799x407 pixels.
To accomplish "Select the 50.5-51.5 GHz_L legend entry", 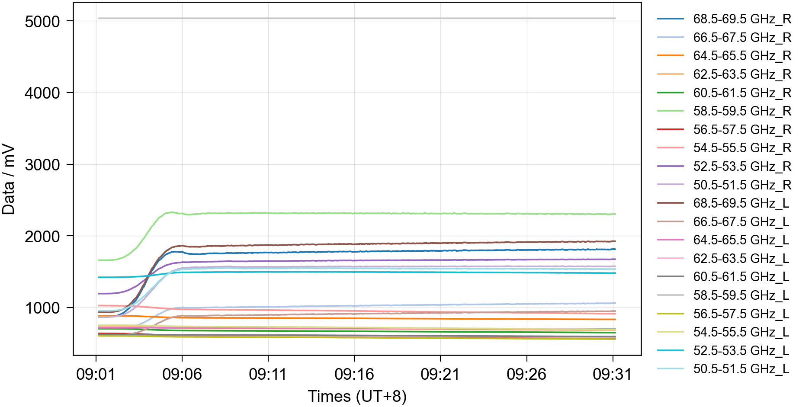I will (741, 369).
